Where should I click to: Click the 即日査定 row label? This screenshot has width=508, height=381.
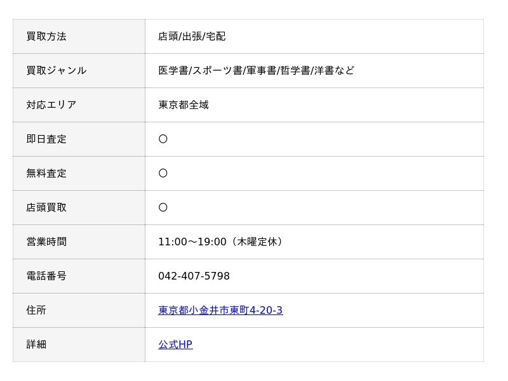click(46, 139)
